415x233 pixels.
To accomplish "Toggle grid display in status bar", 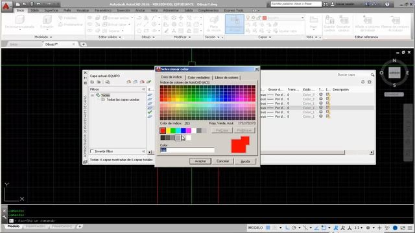I will pos(268,228).
